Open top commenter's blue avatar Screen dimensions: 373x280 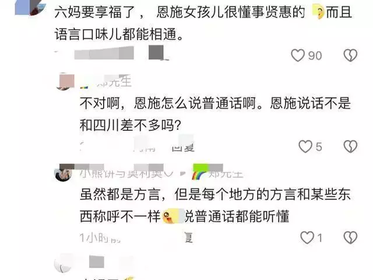pyautogui.click(x=30, y=7)
